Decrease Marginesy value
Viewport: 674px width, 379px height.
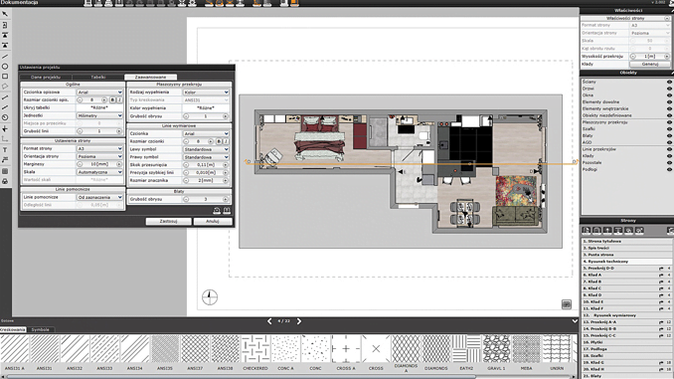coord(80,164)
